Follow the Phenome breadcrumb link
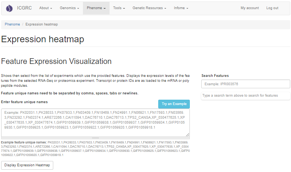This screenshot has height=172, width=291. click(12, 24)
